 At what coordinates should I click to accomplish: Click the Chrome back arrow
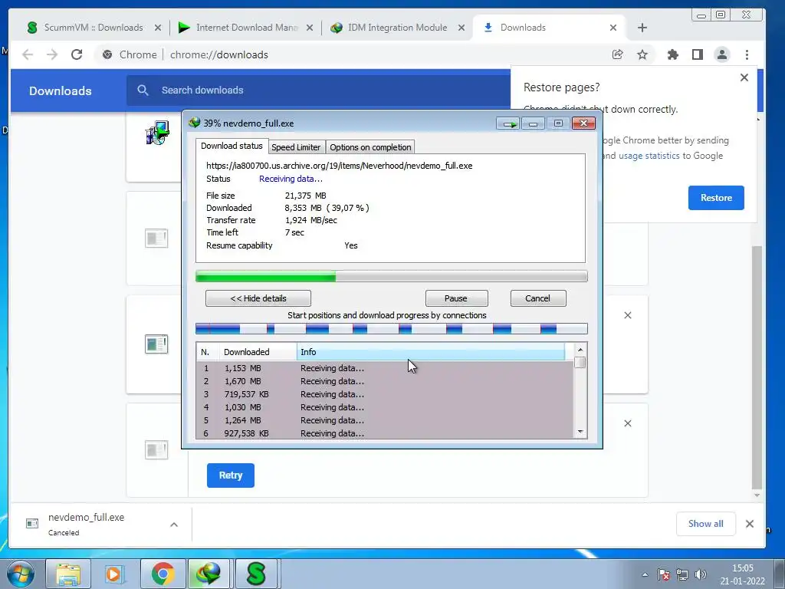pos(28,54)
